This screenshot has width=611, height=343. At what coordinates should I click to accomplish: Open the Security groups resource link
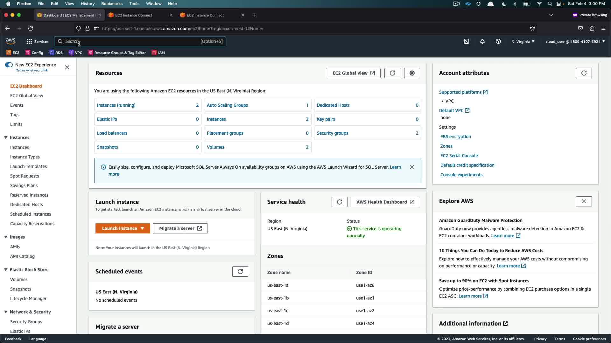332,133
